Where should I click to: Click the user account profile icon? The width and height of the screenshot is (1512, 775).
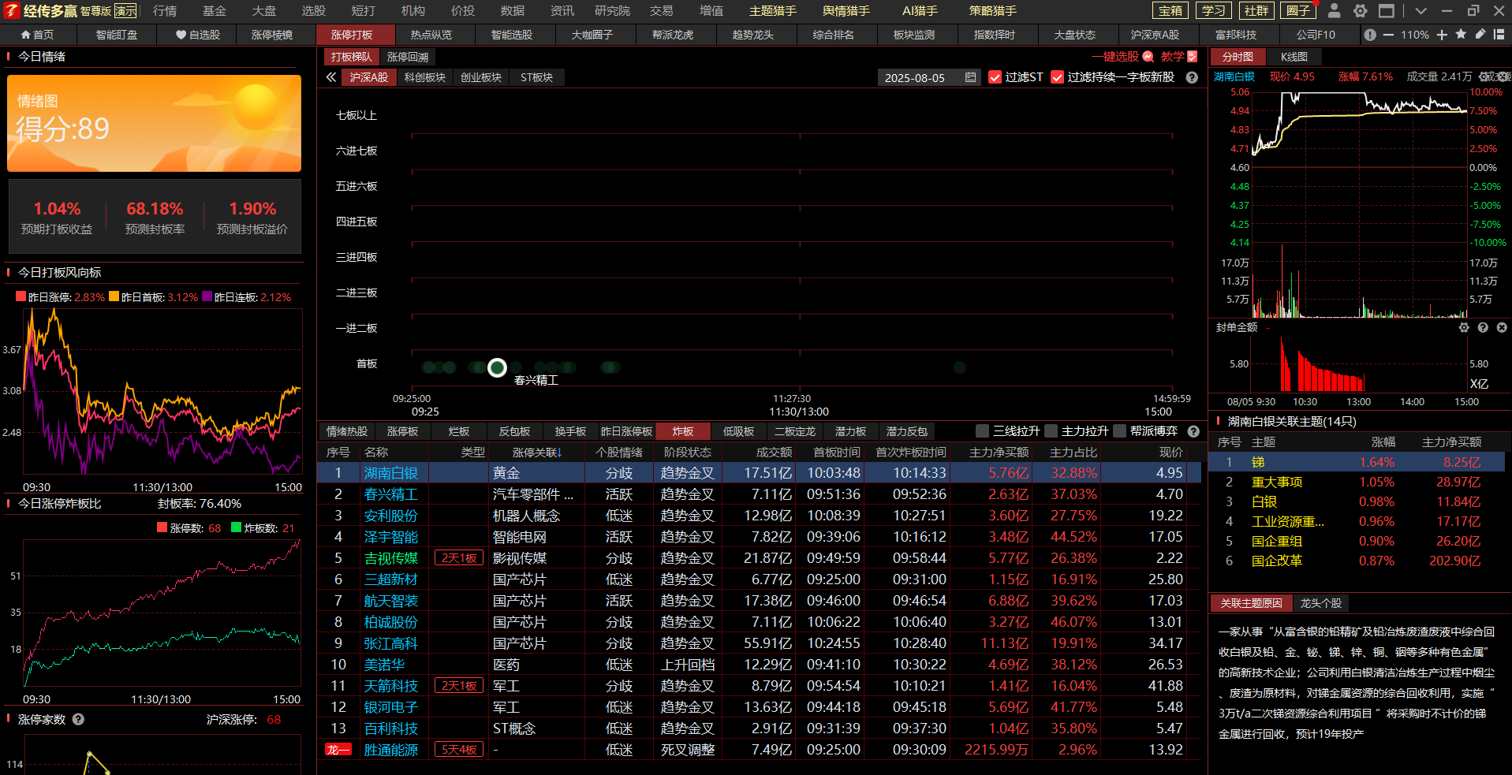1334,11
